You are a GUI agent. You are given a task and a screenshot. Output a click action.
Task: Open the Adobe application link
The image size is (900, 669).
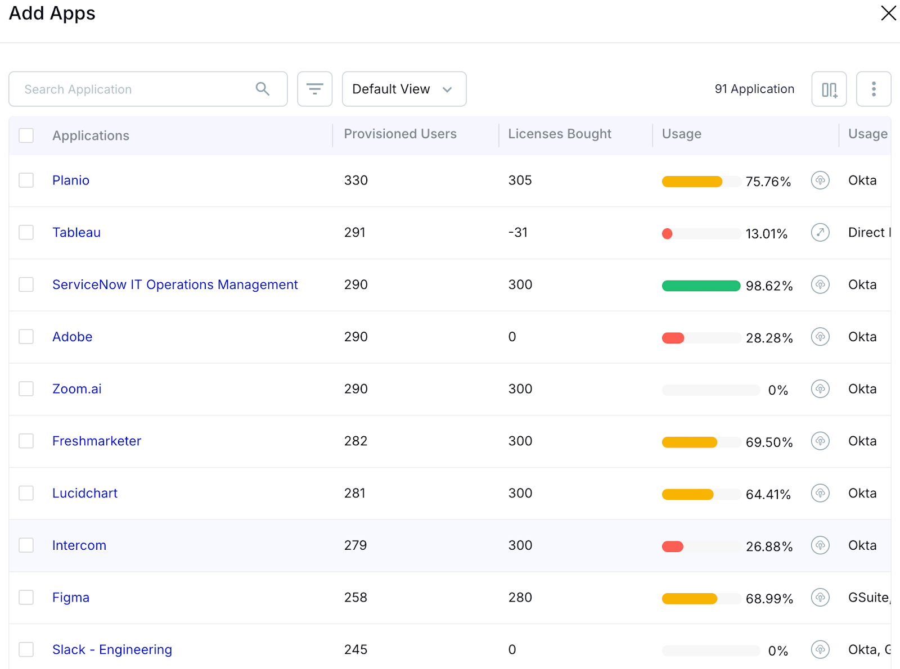(x=73, y=337)
